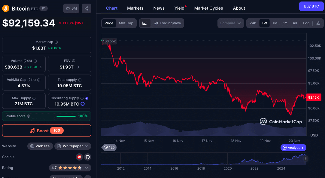Click the 92.15K current price label
Screen dimensions: 325x178
pos(313,97)
